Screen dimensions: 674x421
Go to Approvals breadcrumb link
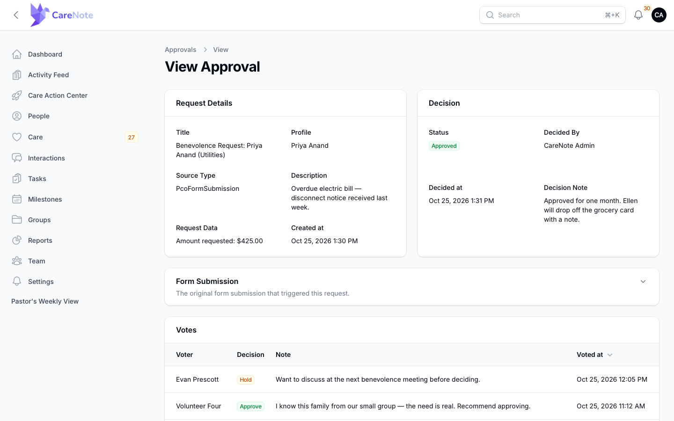[x=181, y=50]
